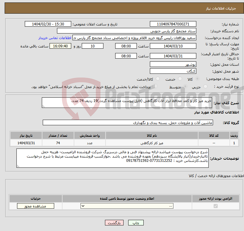The width and height of the screenshot is (244, 231).
Task: Open the اعلام وضعیت مجوز dropdown
Action: 127,206
